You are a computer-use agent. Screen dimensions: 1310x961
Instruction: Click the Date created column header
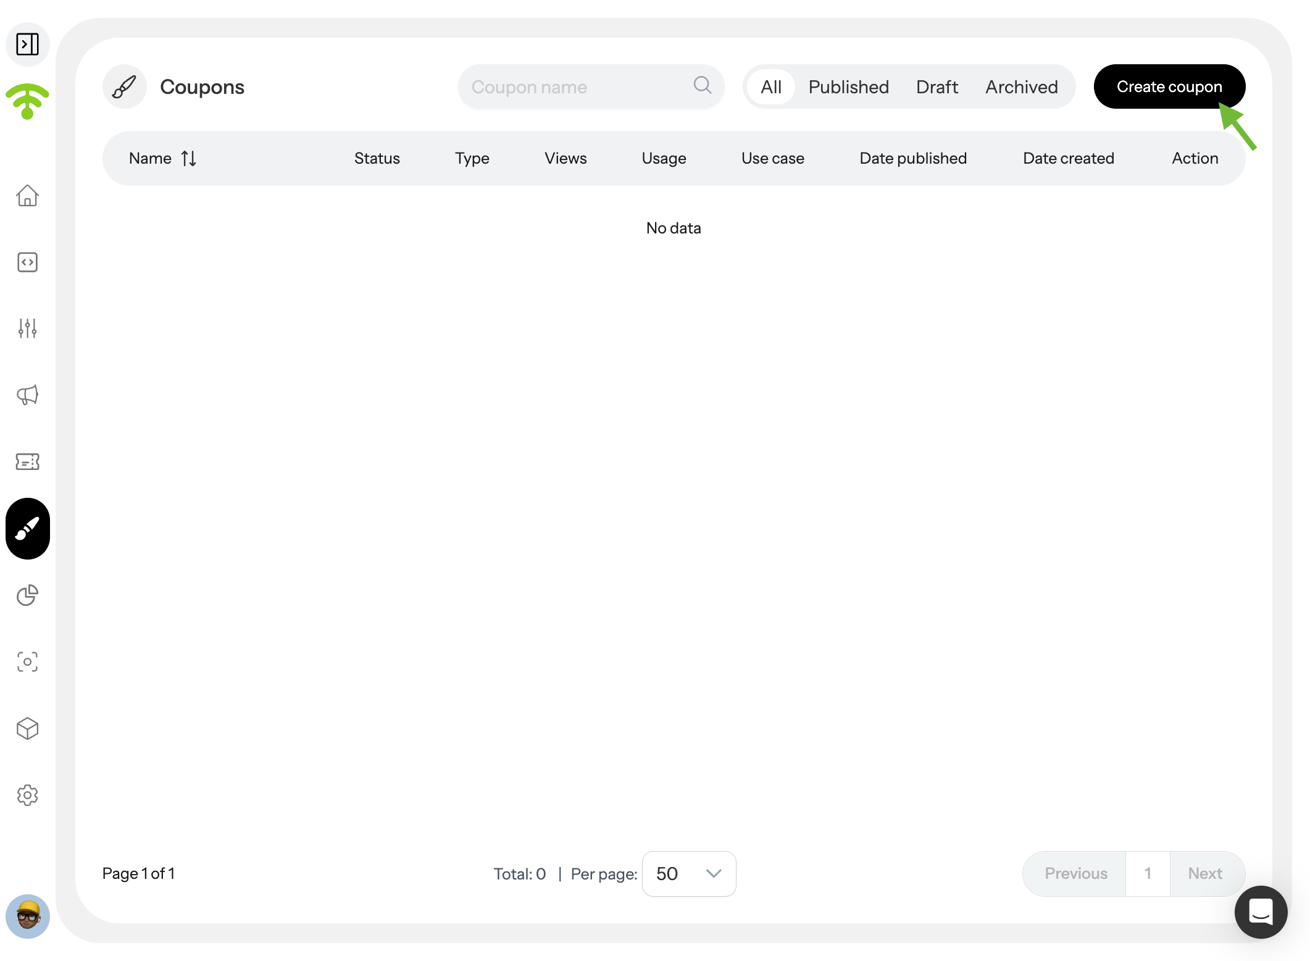(1068, 159)
